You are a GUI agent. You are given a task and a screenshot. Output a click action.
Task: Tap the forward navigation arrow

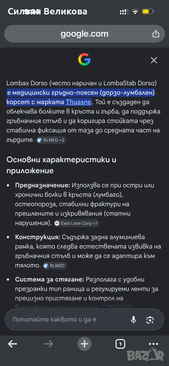[x=48, y=344]
